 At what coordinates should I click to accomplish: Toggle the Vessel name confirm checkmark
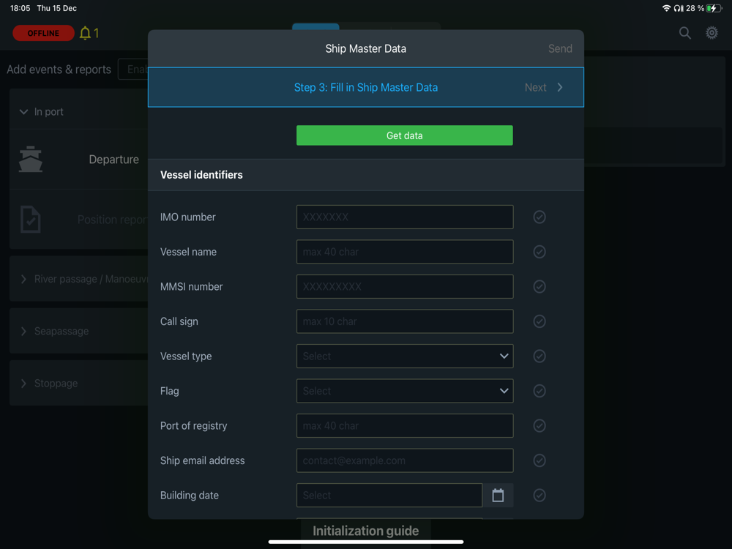click(x=539, y=252)
